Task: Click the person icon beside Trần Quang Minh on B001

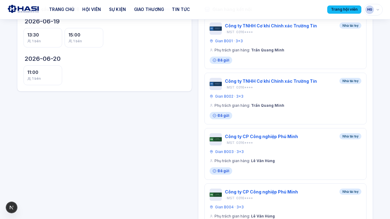Action: [x=211, y=50]
